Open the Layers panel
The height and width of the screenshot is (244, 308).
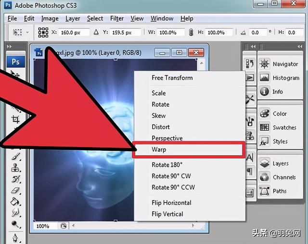pos(280,163)
